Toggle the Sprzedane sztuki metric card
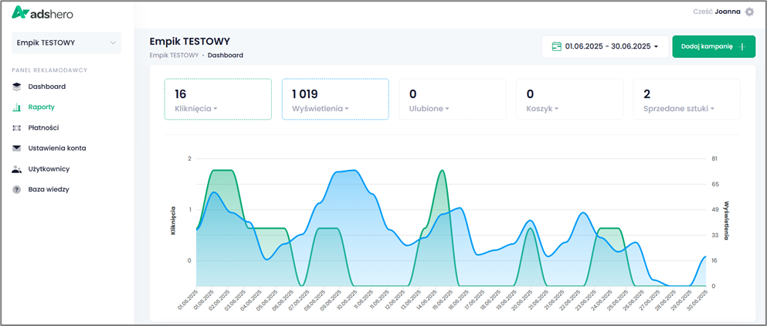Viewport: 767px width, 326px height. click(686, 99)
